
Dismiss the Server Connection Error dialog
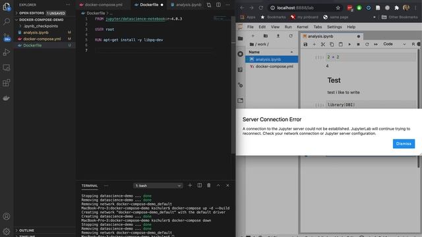pyautogui.click(x=404, y=144)
